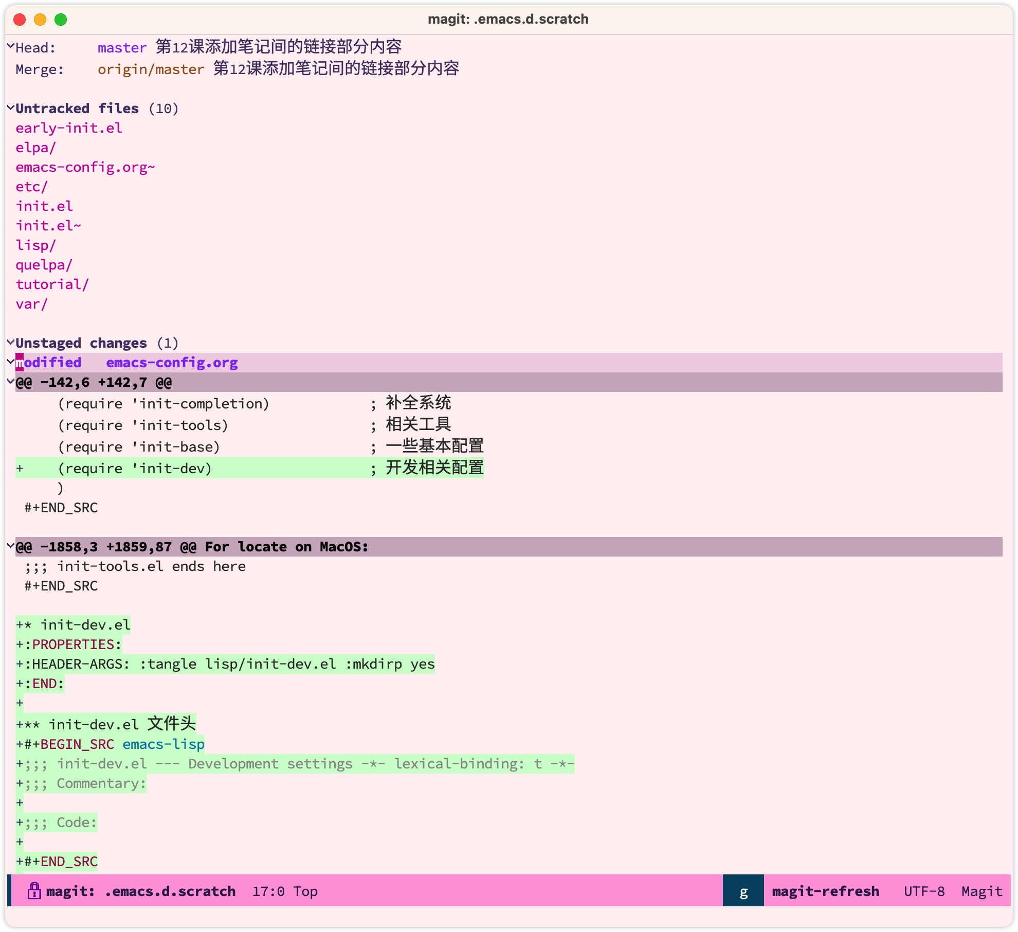Collapse the Untracked files section
The width and height of the screenshot is (1018, 932).
pyautogui.click(x=10, y=107)
